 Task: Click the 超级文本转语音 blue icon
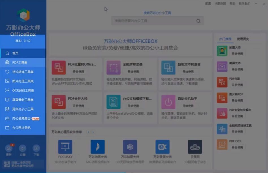tap(168, 67)
